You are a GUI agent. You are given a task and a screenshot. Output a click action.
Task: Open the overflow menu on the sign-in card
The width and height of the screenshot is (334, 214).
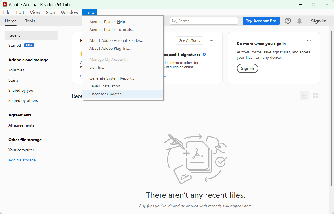pos(309,40)
